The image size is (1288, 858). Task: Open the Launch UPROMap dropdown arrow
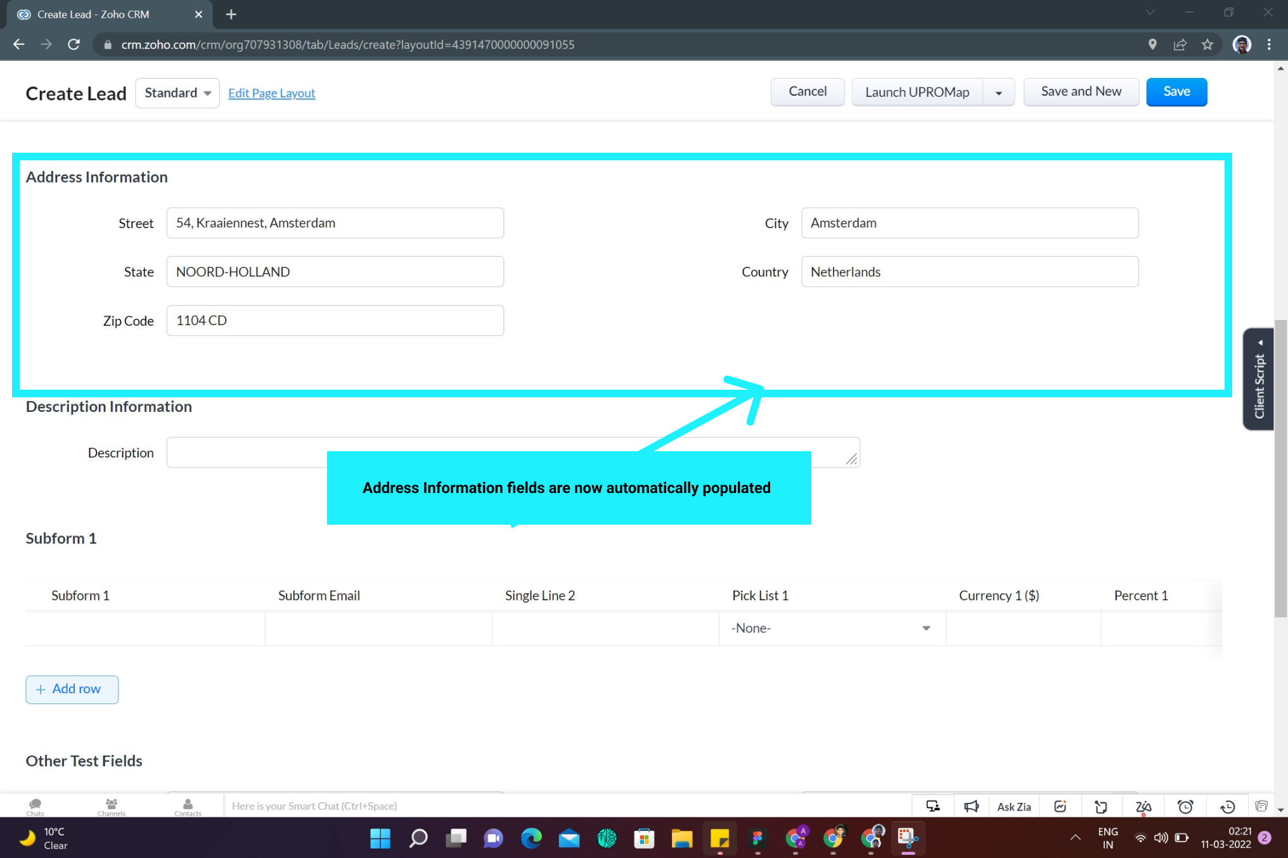coord(998,93)
